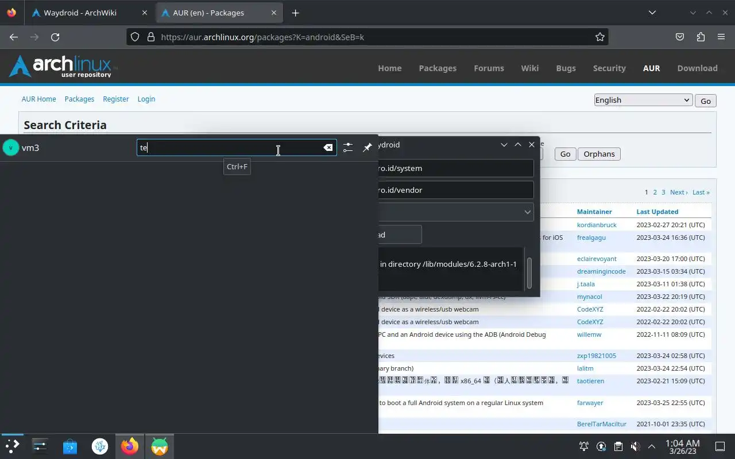The width and height of the screenshot is (735, 459).
Task: Launch Discover store from the taskbar
Action: 70,446
